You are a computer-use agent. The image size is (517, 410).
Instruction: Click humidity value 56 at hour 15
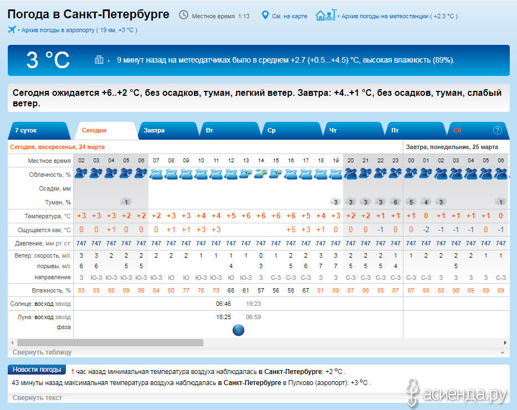275,290
